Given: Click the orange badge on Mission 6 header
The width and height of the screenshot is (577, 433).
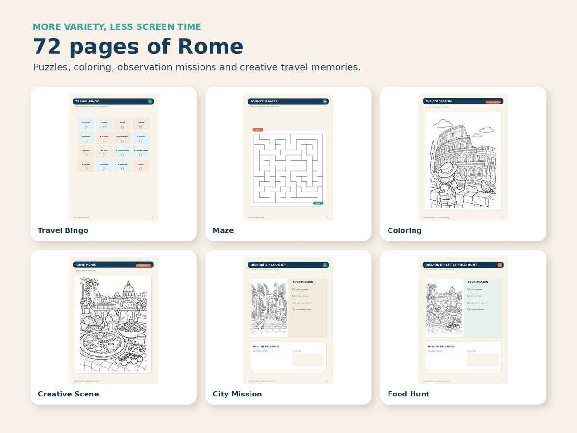Looking at the screenshot, I should [x=500, y=265].
